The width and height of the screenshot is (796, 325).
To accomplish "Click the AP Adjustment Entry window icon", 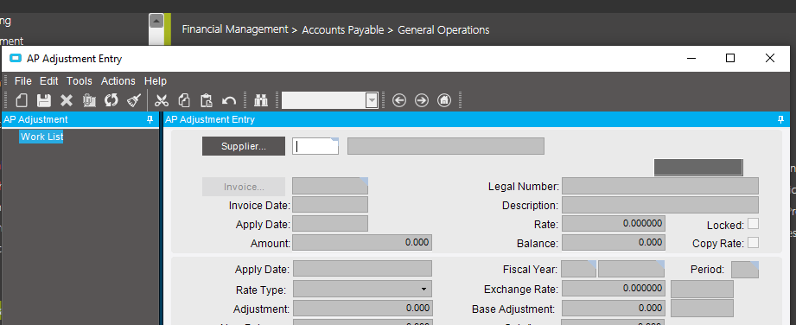I will [x=16, y=59].
